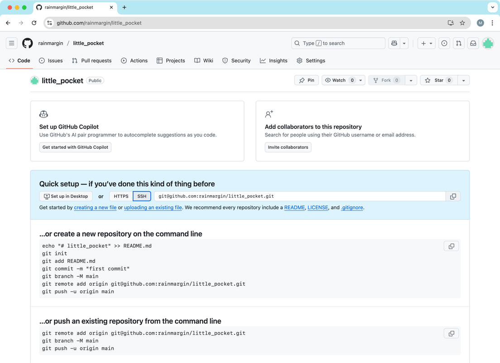
Task: Bookmark this page with the star icon
Action: pos(462,23)
